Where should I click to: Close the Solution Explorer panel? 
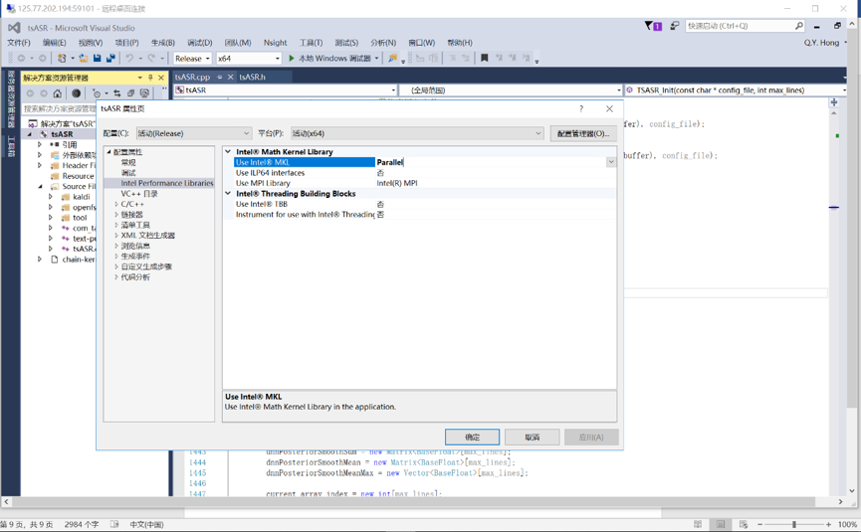click(161, 78)
